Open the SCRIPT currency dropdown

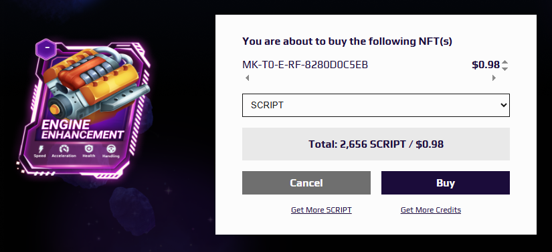point(375,105)
